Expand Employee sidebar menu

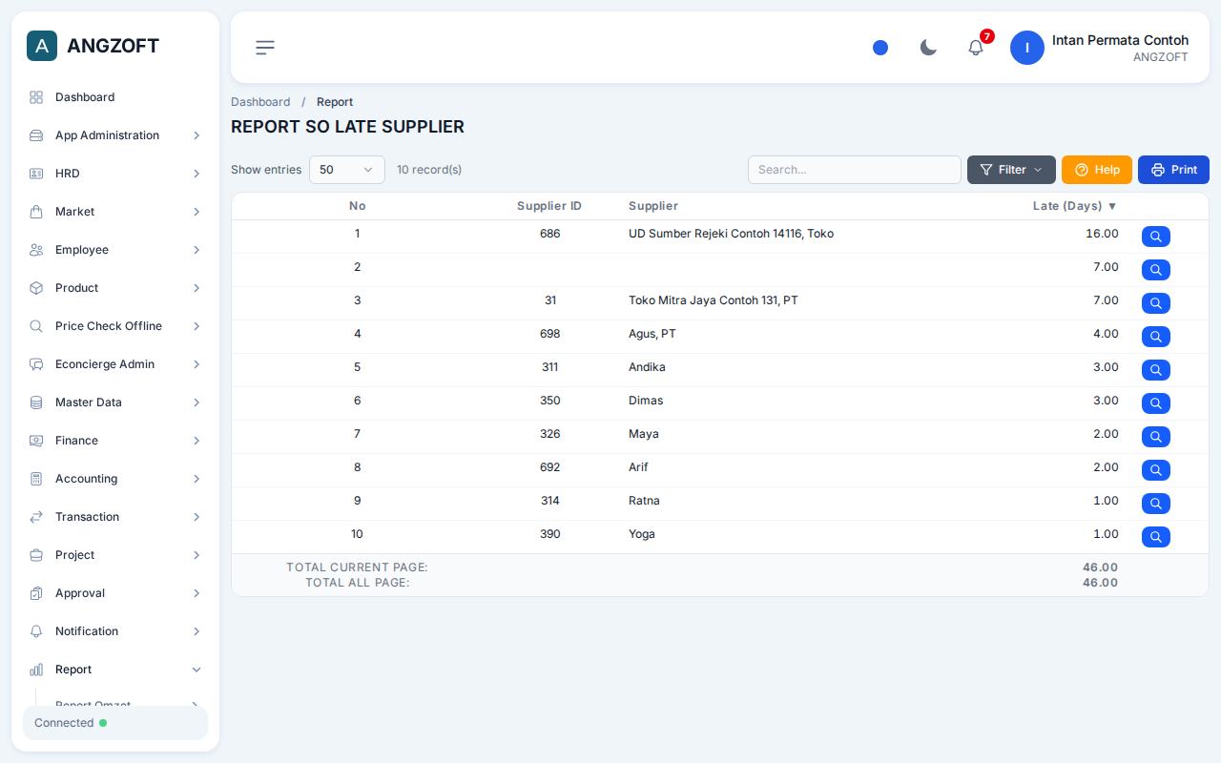coord(115,250)
